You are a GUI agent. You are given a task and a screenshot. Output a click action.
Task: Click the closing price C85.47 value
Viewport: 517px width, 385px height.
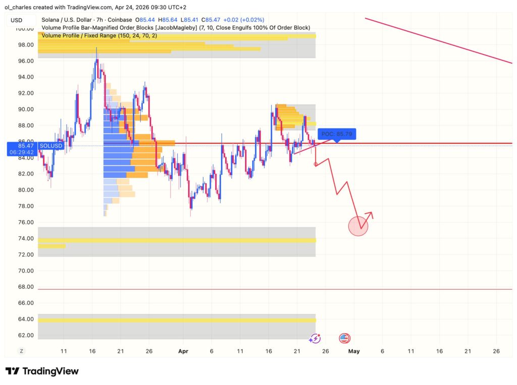click(x=211, y=20)
